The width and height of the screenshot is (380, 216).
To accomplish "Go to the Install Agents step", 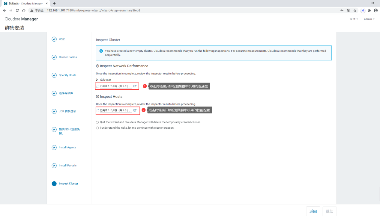I will [x=67, y=147].
